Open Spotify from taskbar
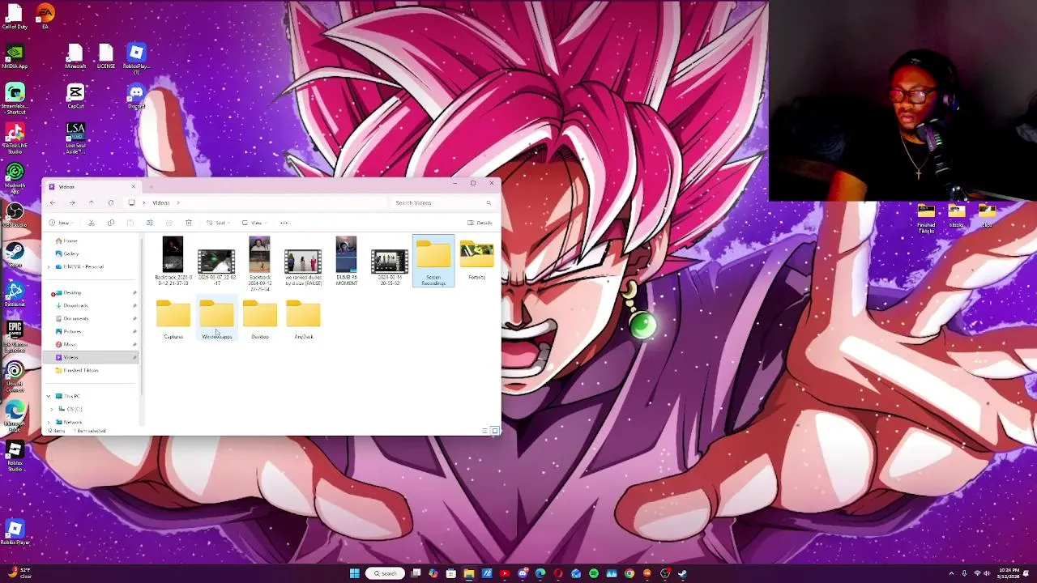 [x=594, y=573]
